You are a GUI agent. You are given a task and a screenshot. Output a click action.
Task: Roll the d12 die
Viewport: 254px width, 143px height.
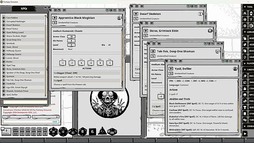point(63,132)
